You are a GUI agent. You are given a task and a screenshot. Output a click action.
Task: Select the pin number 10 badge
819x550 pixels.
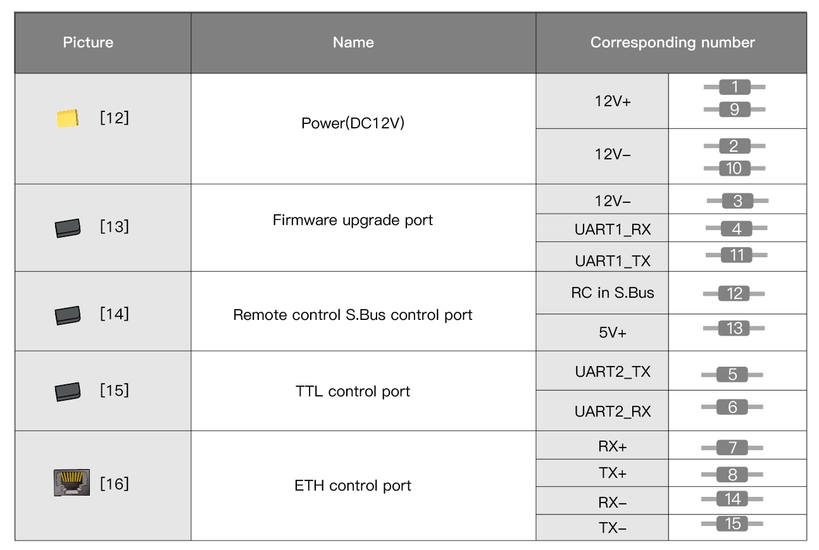point(734,168)
